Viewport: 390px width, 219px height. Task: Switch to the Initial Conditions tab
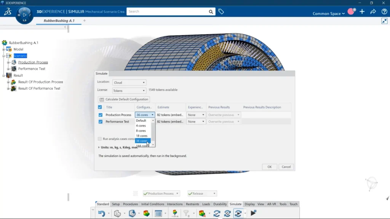[x=152, y=204]
